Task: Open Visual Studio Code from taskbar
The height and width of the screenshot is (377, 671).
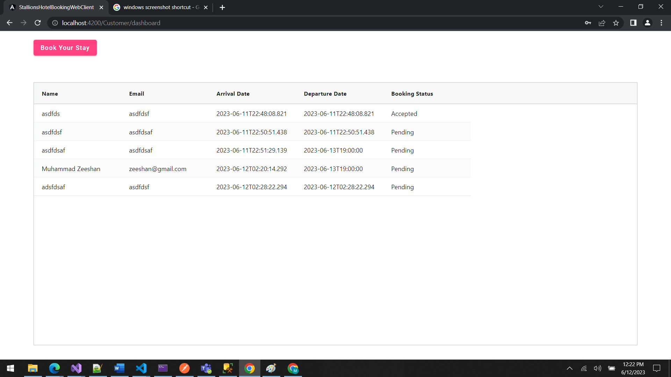Action: [141, 368]
